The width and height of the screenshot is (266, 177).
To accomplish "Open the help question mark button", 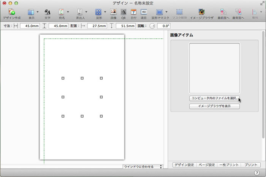I will pyautogui.click(x=257, y=173).
